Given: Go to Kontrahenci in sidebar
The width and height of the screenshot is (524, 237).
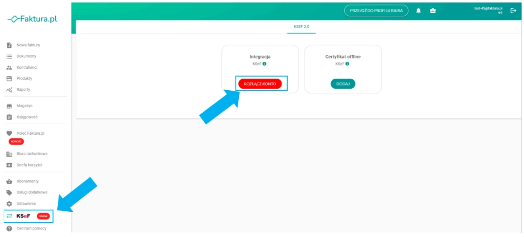Looking at the screenshot, I should coord(27,68).
